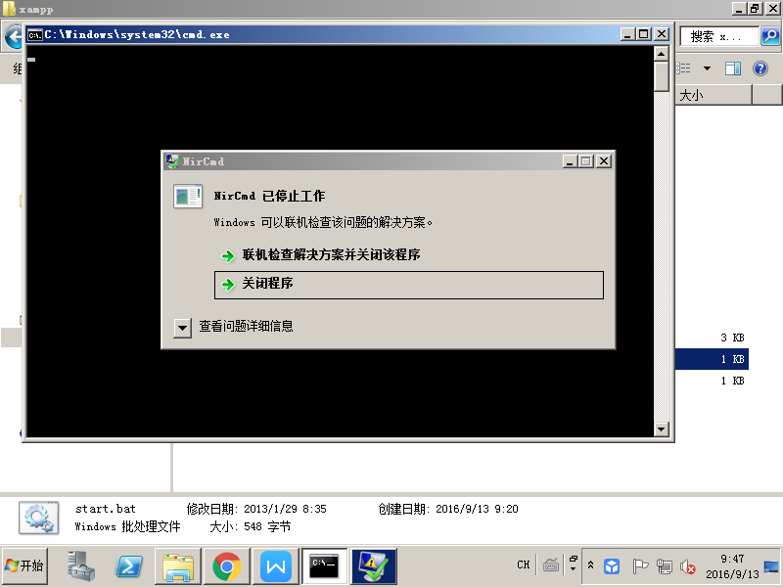Close the NirCmd error dialog with X
783x587 pixels.
point(604,161)
